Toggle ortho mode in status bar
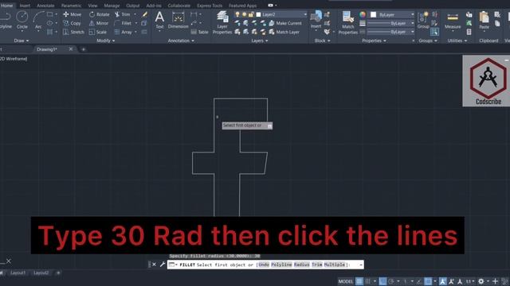 [x=382, y=281]
